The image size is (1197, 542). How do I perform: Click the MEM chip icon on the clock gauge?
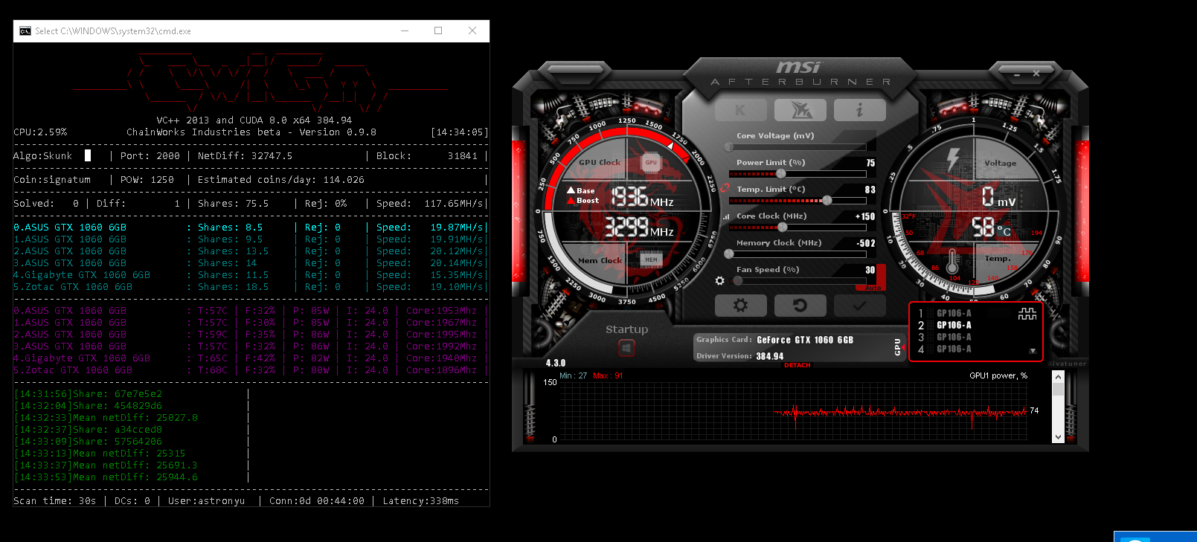(x=651, y=259)
